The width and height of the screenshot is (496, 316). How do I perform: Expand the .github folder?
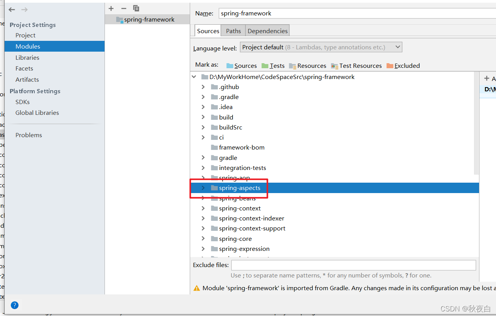pos(203,87)
